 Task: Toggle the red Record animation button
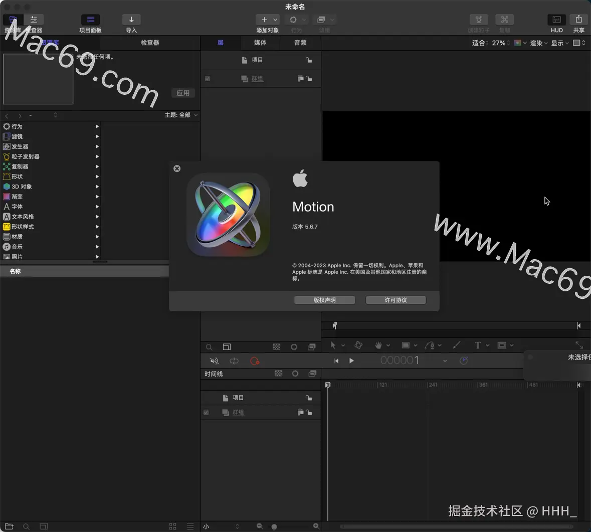click(x=255, y=361)
